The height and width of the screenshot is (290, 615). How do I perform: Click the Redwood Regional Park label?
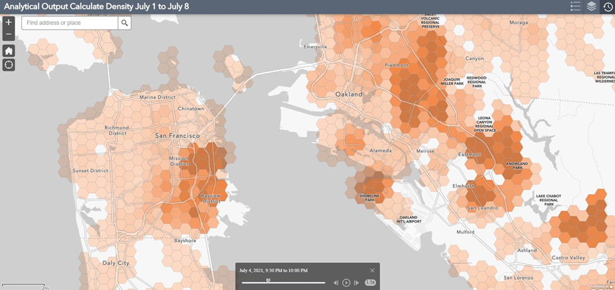coord(476,81)
